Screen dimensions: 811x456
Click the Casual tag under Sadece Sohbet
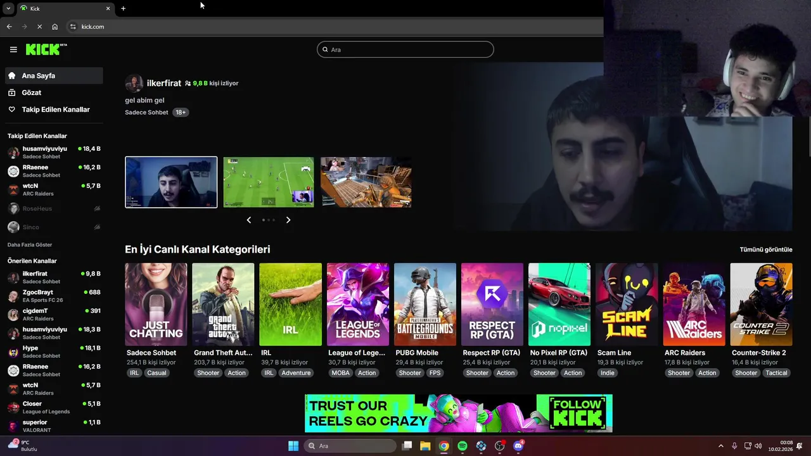pos(156,373)
